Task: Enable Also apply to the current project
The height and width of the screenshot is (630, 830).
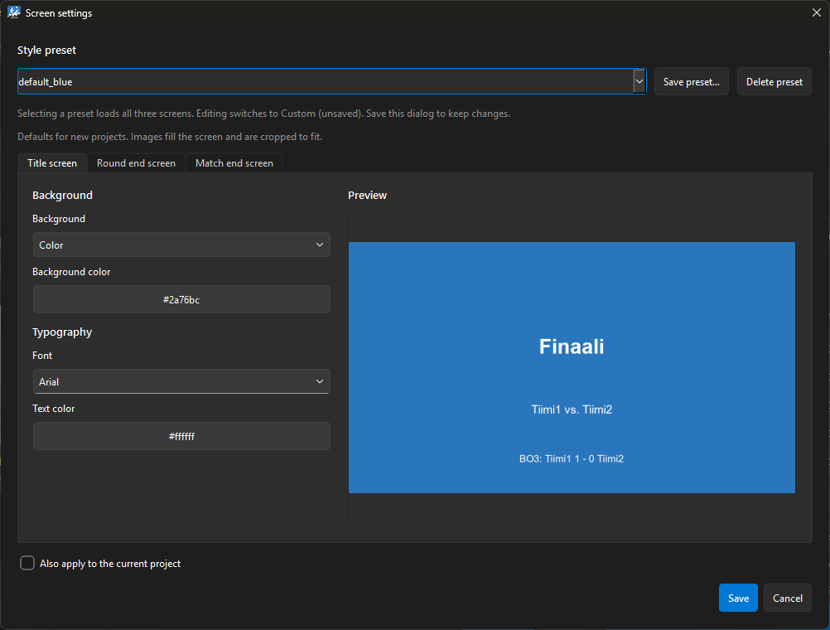Action: pos(27,563)
